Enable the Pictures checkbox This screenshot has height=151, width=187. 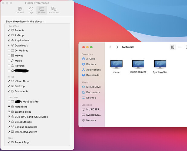(x=9, y=66)
